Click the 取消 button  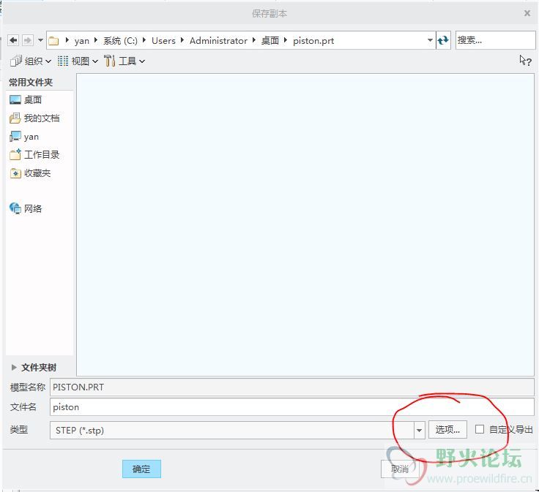click(400, 469)
